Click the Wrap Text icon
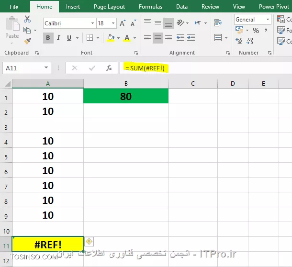The height and width of the screenshot is (267, 292). pyautogui.click(x=218, y=22)
